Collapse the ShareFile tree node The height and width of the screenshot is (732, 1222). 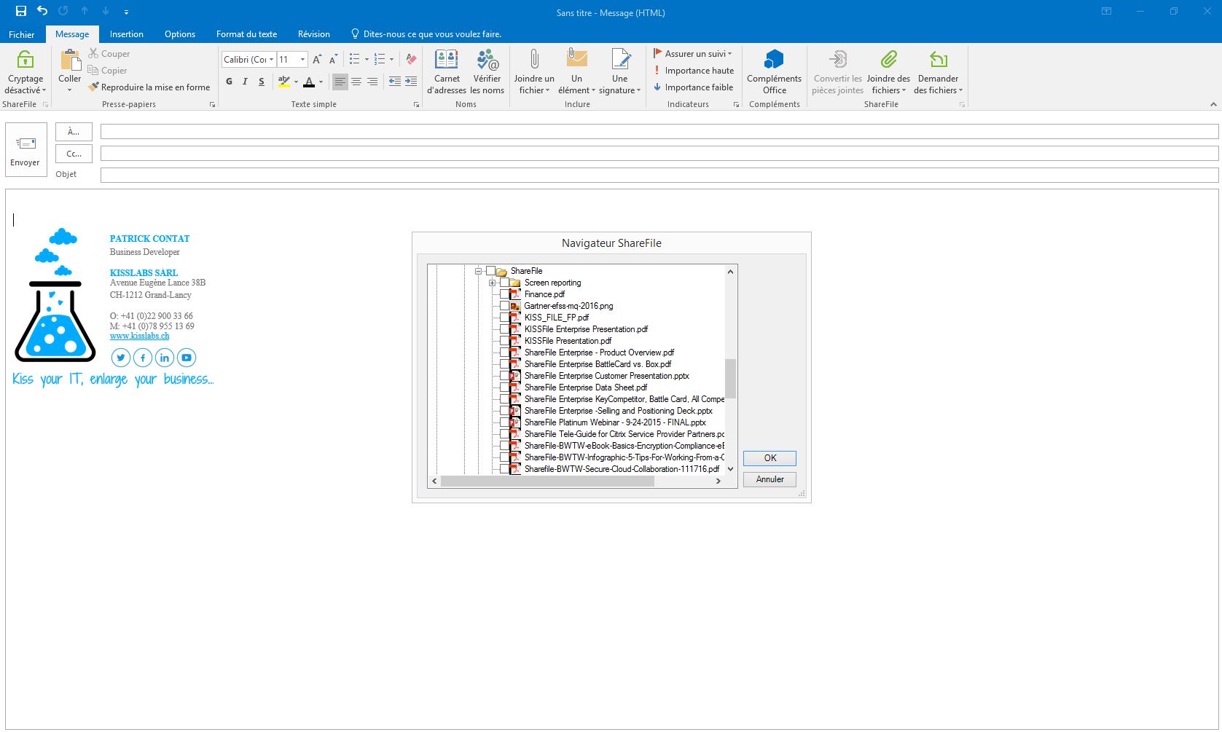click(479, 271)
